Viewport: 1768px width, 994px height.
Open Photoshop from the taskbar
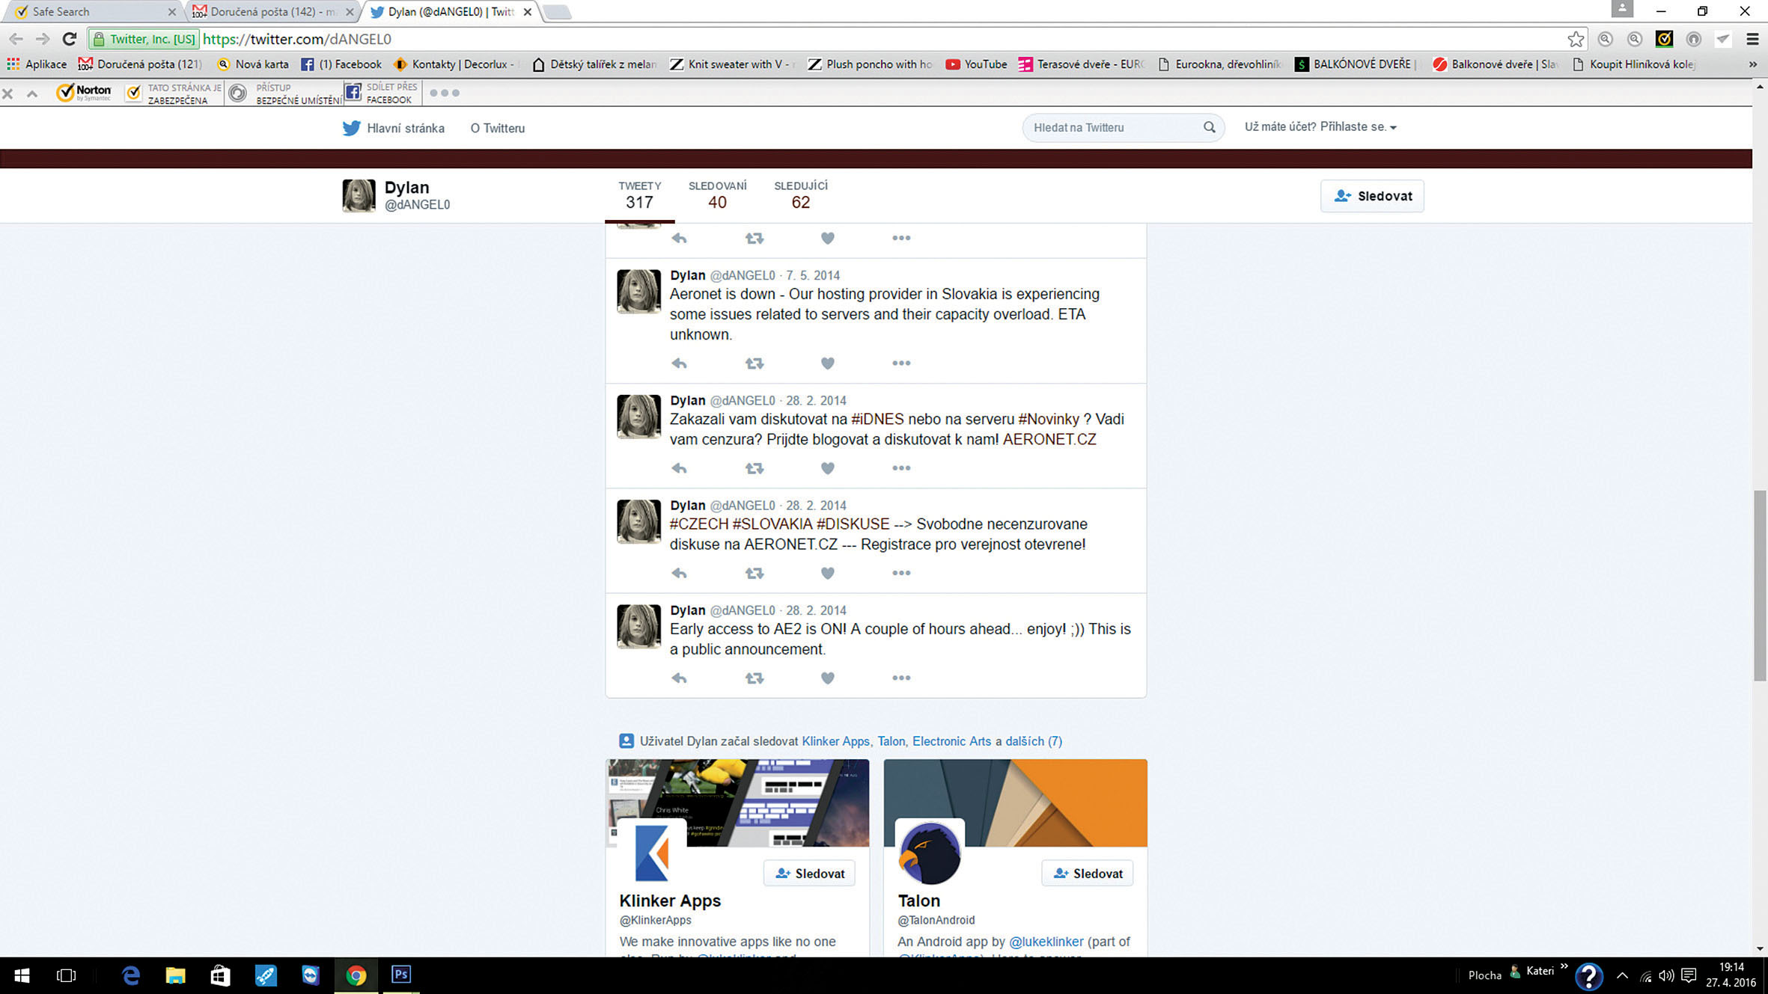[401, 975]
